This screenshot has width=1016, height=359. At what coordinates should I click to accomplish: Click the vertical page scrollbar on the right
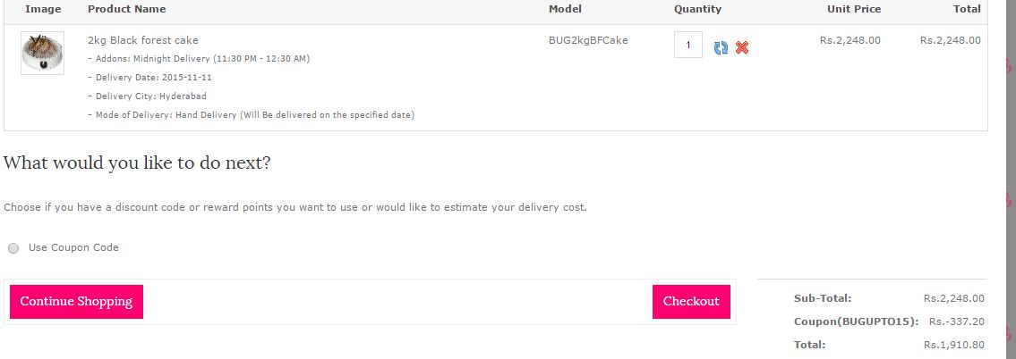(x=1011, y=179)
